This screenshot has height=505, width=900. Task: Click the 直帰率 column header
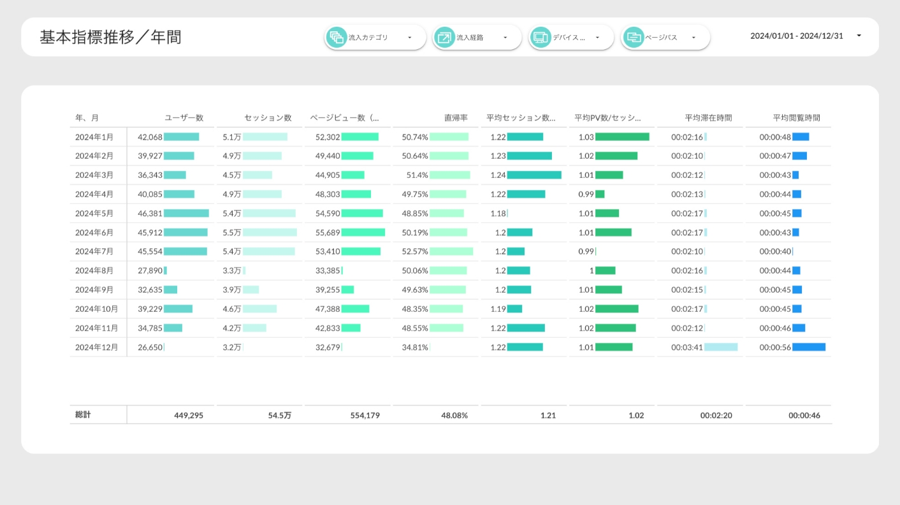(456, 118)
